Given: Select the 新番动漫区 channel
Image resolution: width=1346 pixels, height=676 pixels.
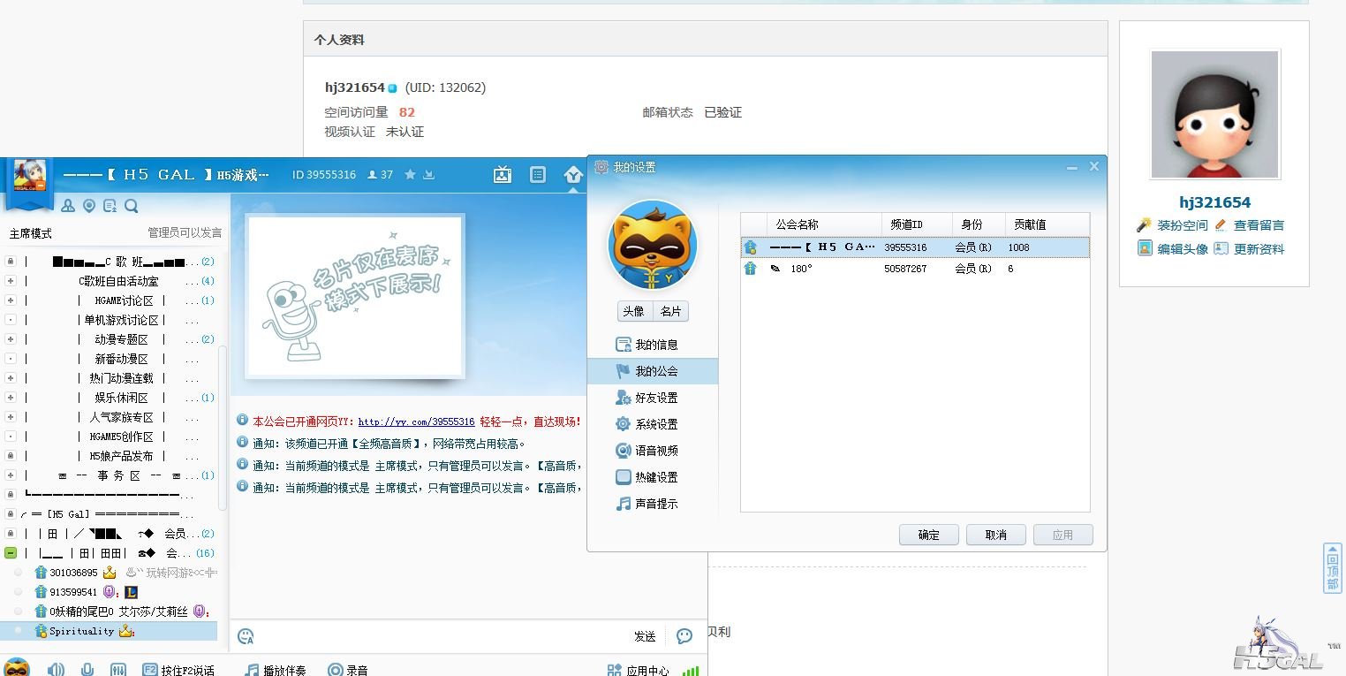Looking at the screenshot, I should [x=121, y=359].
